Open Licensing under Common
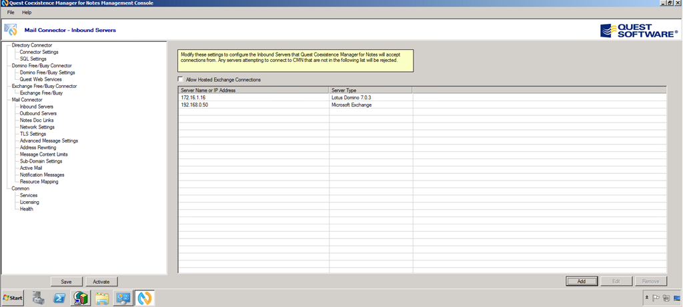 29,202
